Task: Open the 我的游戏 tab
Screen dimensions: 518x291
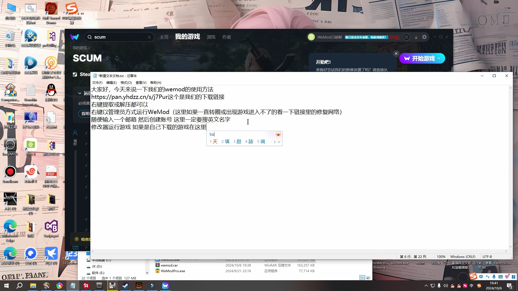Action: tap(188, 37)
